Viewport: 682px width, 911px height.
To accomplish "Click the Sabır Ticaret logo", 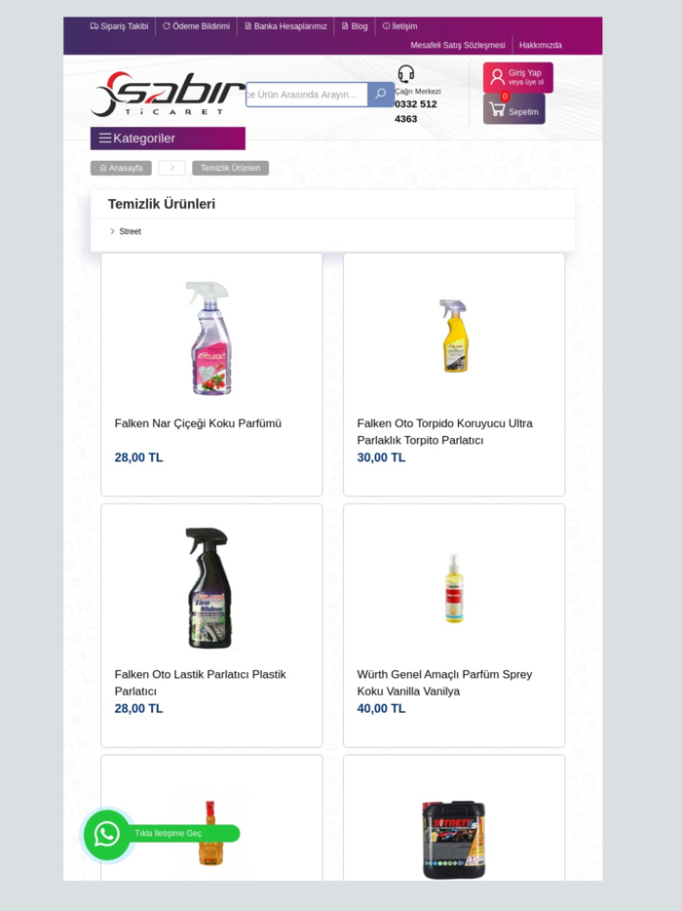I will [x=167, y=95].
